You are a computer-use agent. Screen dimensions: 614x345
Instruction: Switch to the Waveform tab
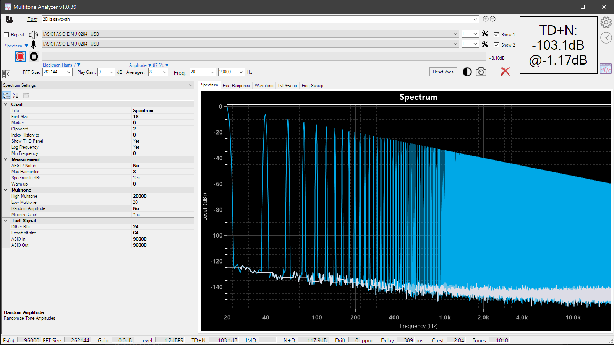pyautogui.click(x=264, y=86)
